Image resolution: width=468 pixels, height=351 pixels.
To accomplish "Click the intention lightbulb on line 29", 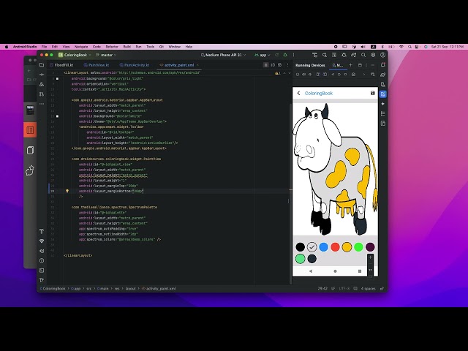I will (x=67, y=191).
